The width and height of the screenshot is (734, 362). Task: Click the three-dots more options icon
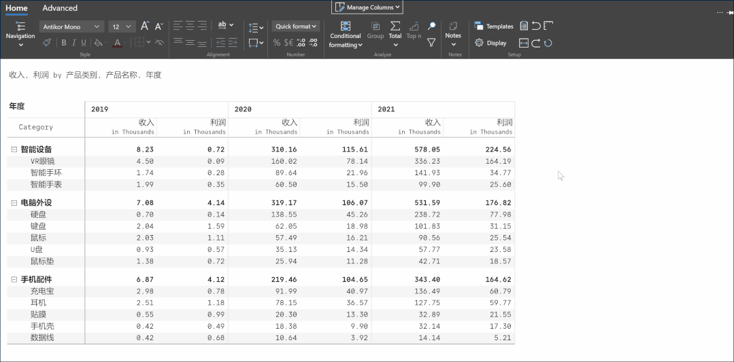pos(720,13)
